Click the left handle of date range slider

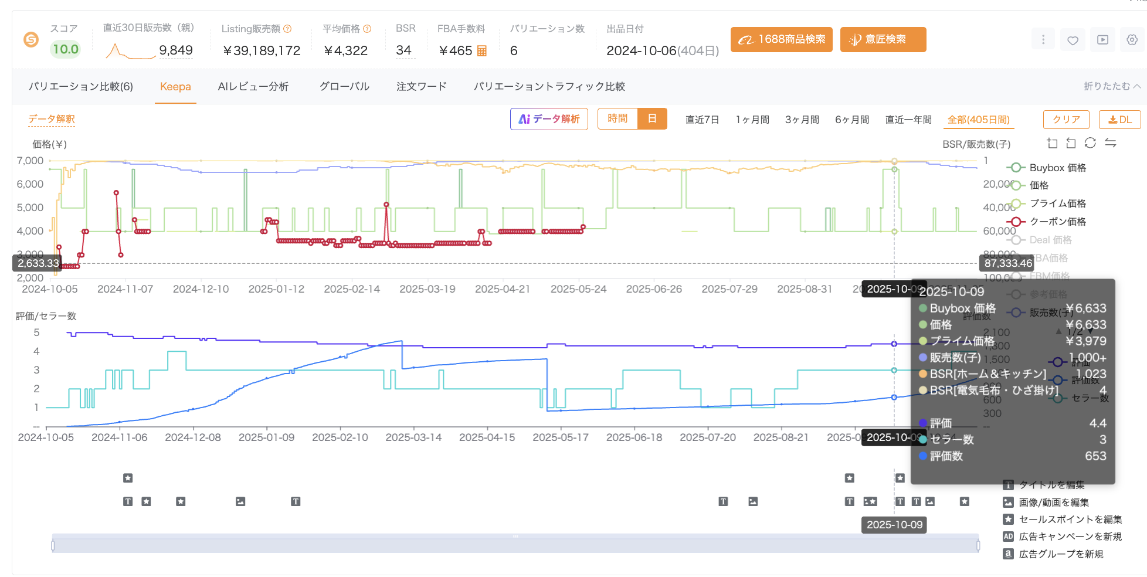click(53, 545)
